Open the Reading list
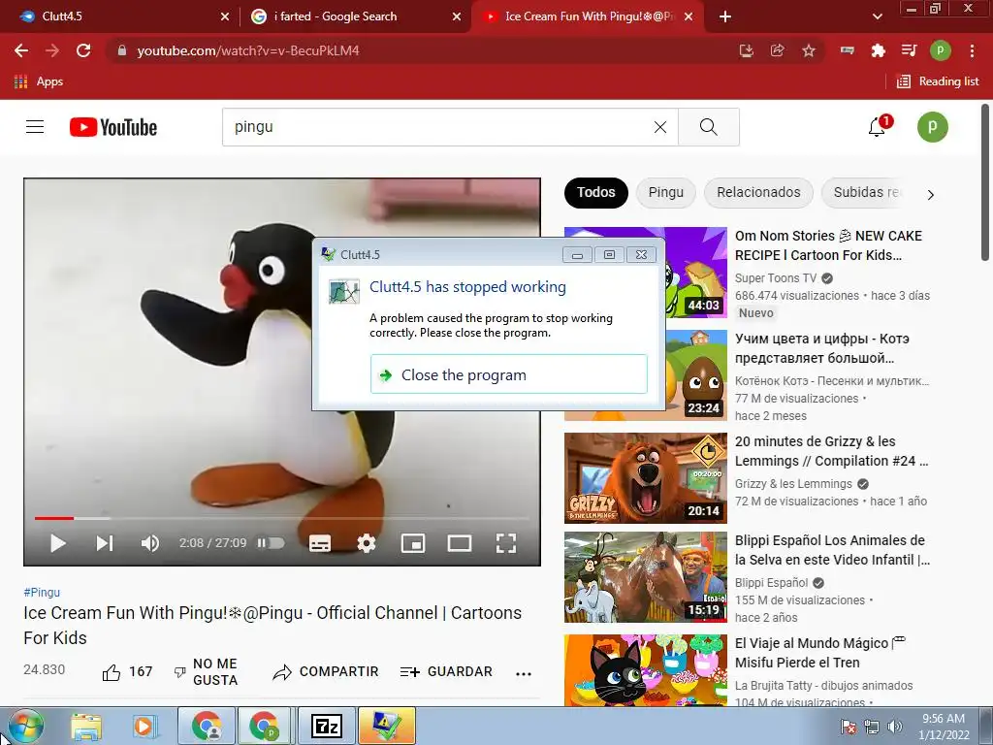Image resolution: width=993 pixels, height=745 pixels. pyautogui.click(x=938, y=81)
